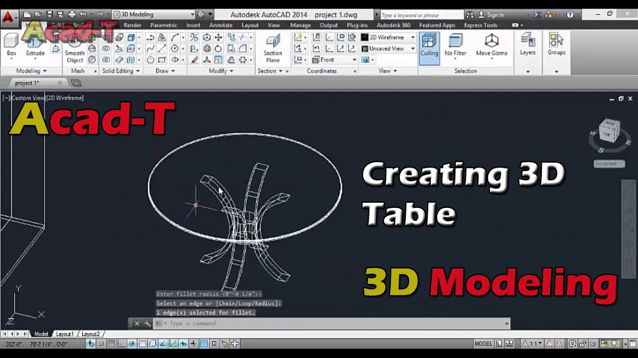This screenshot has width=638, height=358.
Task: Select the Fillet tool in Modify panel
Action: click(242, 48)
